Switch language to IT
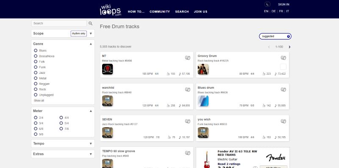This screenshot has width=339, height=168. click(x=288, y=11)
